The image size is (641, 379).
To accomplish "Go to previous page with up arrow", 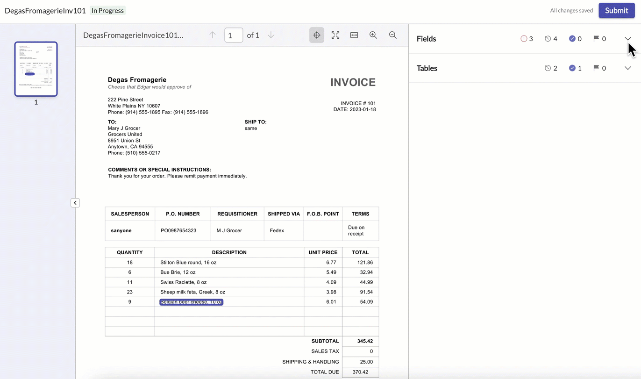I will (213, 35).
